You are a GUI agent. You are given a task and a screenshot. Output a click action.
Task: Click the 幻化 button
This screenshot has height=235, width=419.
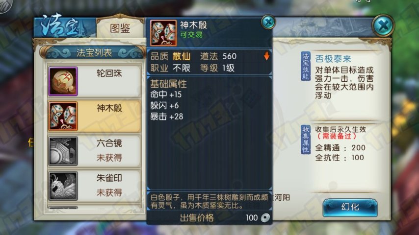pyautogui.click(x=350, y=207)
